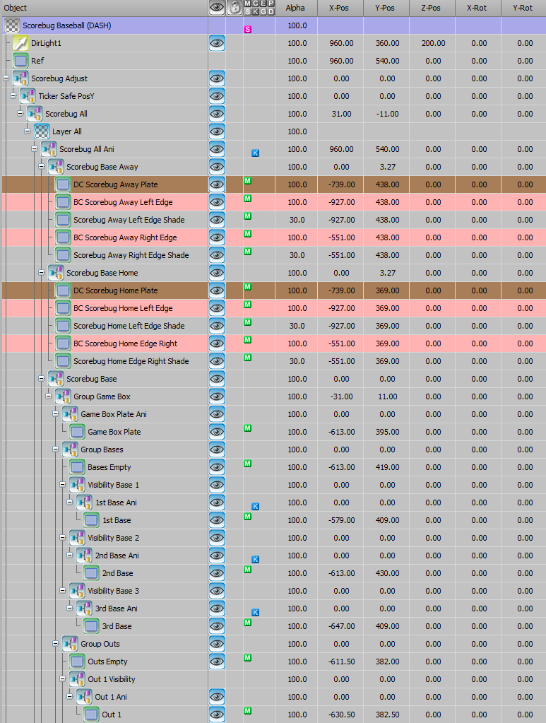The height and width of the screenshot is (723, 546).
Task: Click the Scorebug Adjust group icon
Action: [20, 78]
